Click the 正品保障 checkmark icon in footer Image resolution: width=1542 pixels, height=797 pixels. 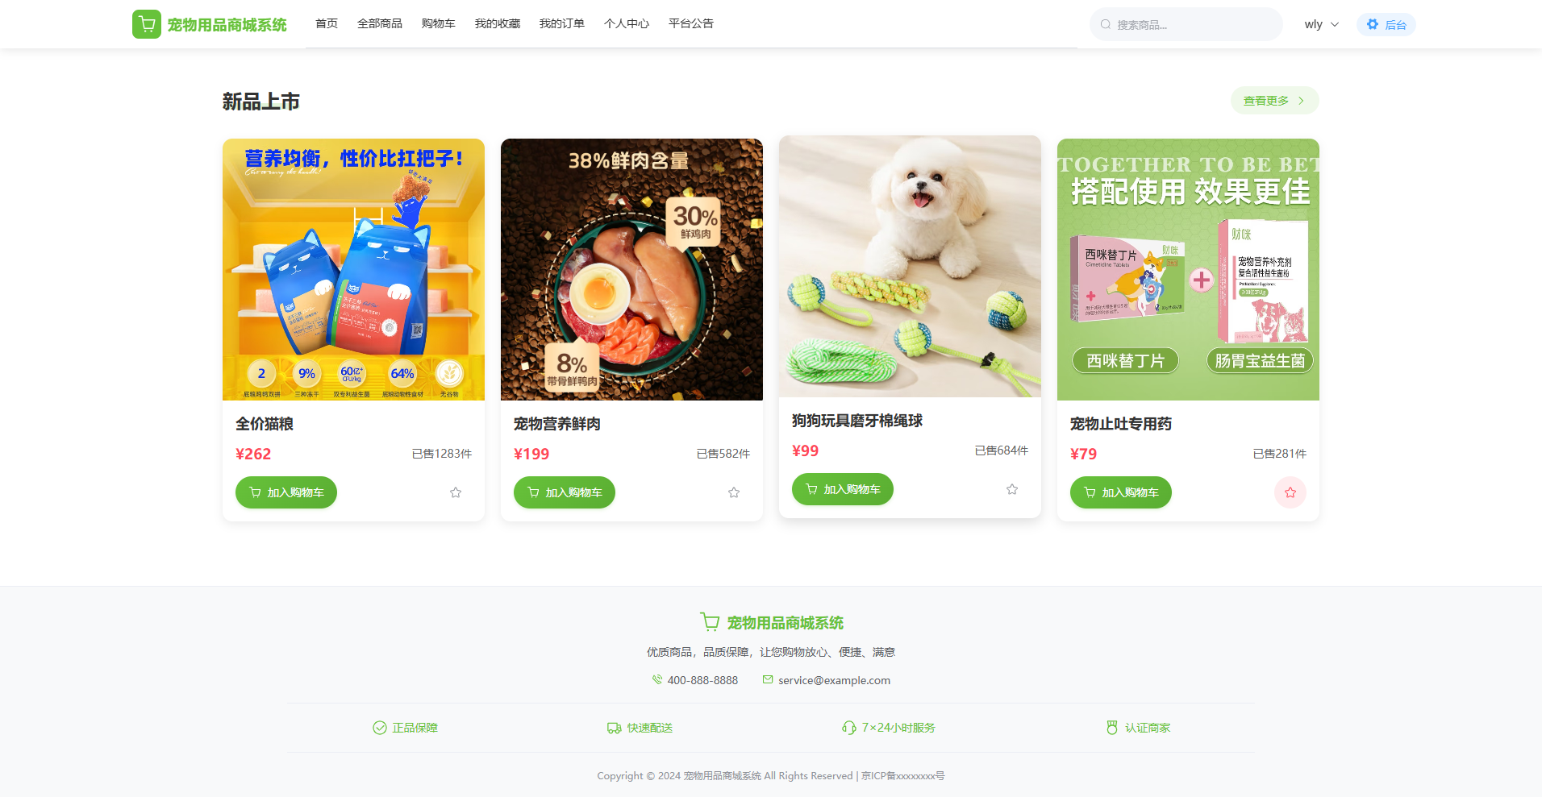380,728
